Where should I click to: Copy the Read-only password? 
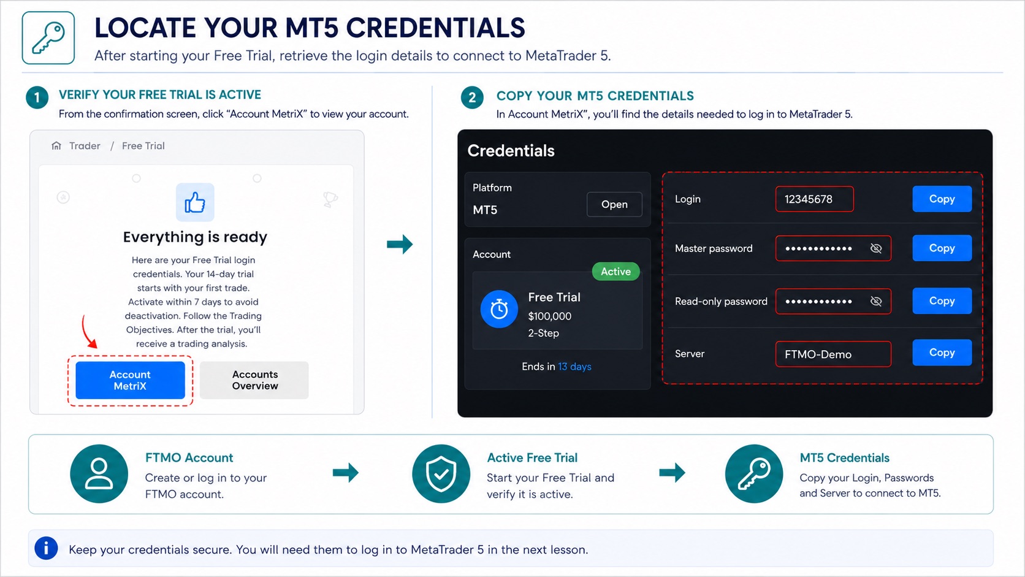(942, 300)
